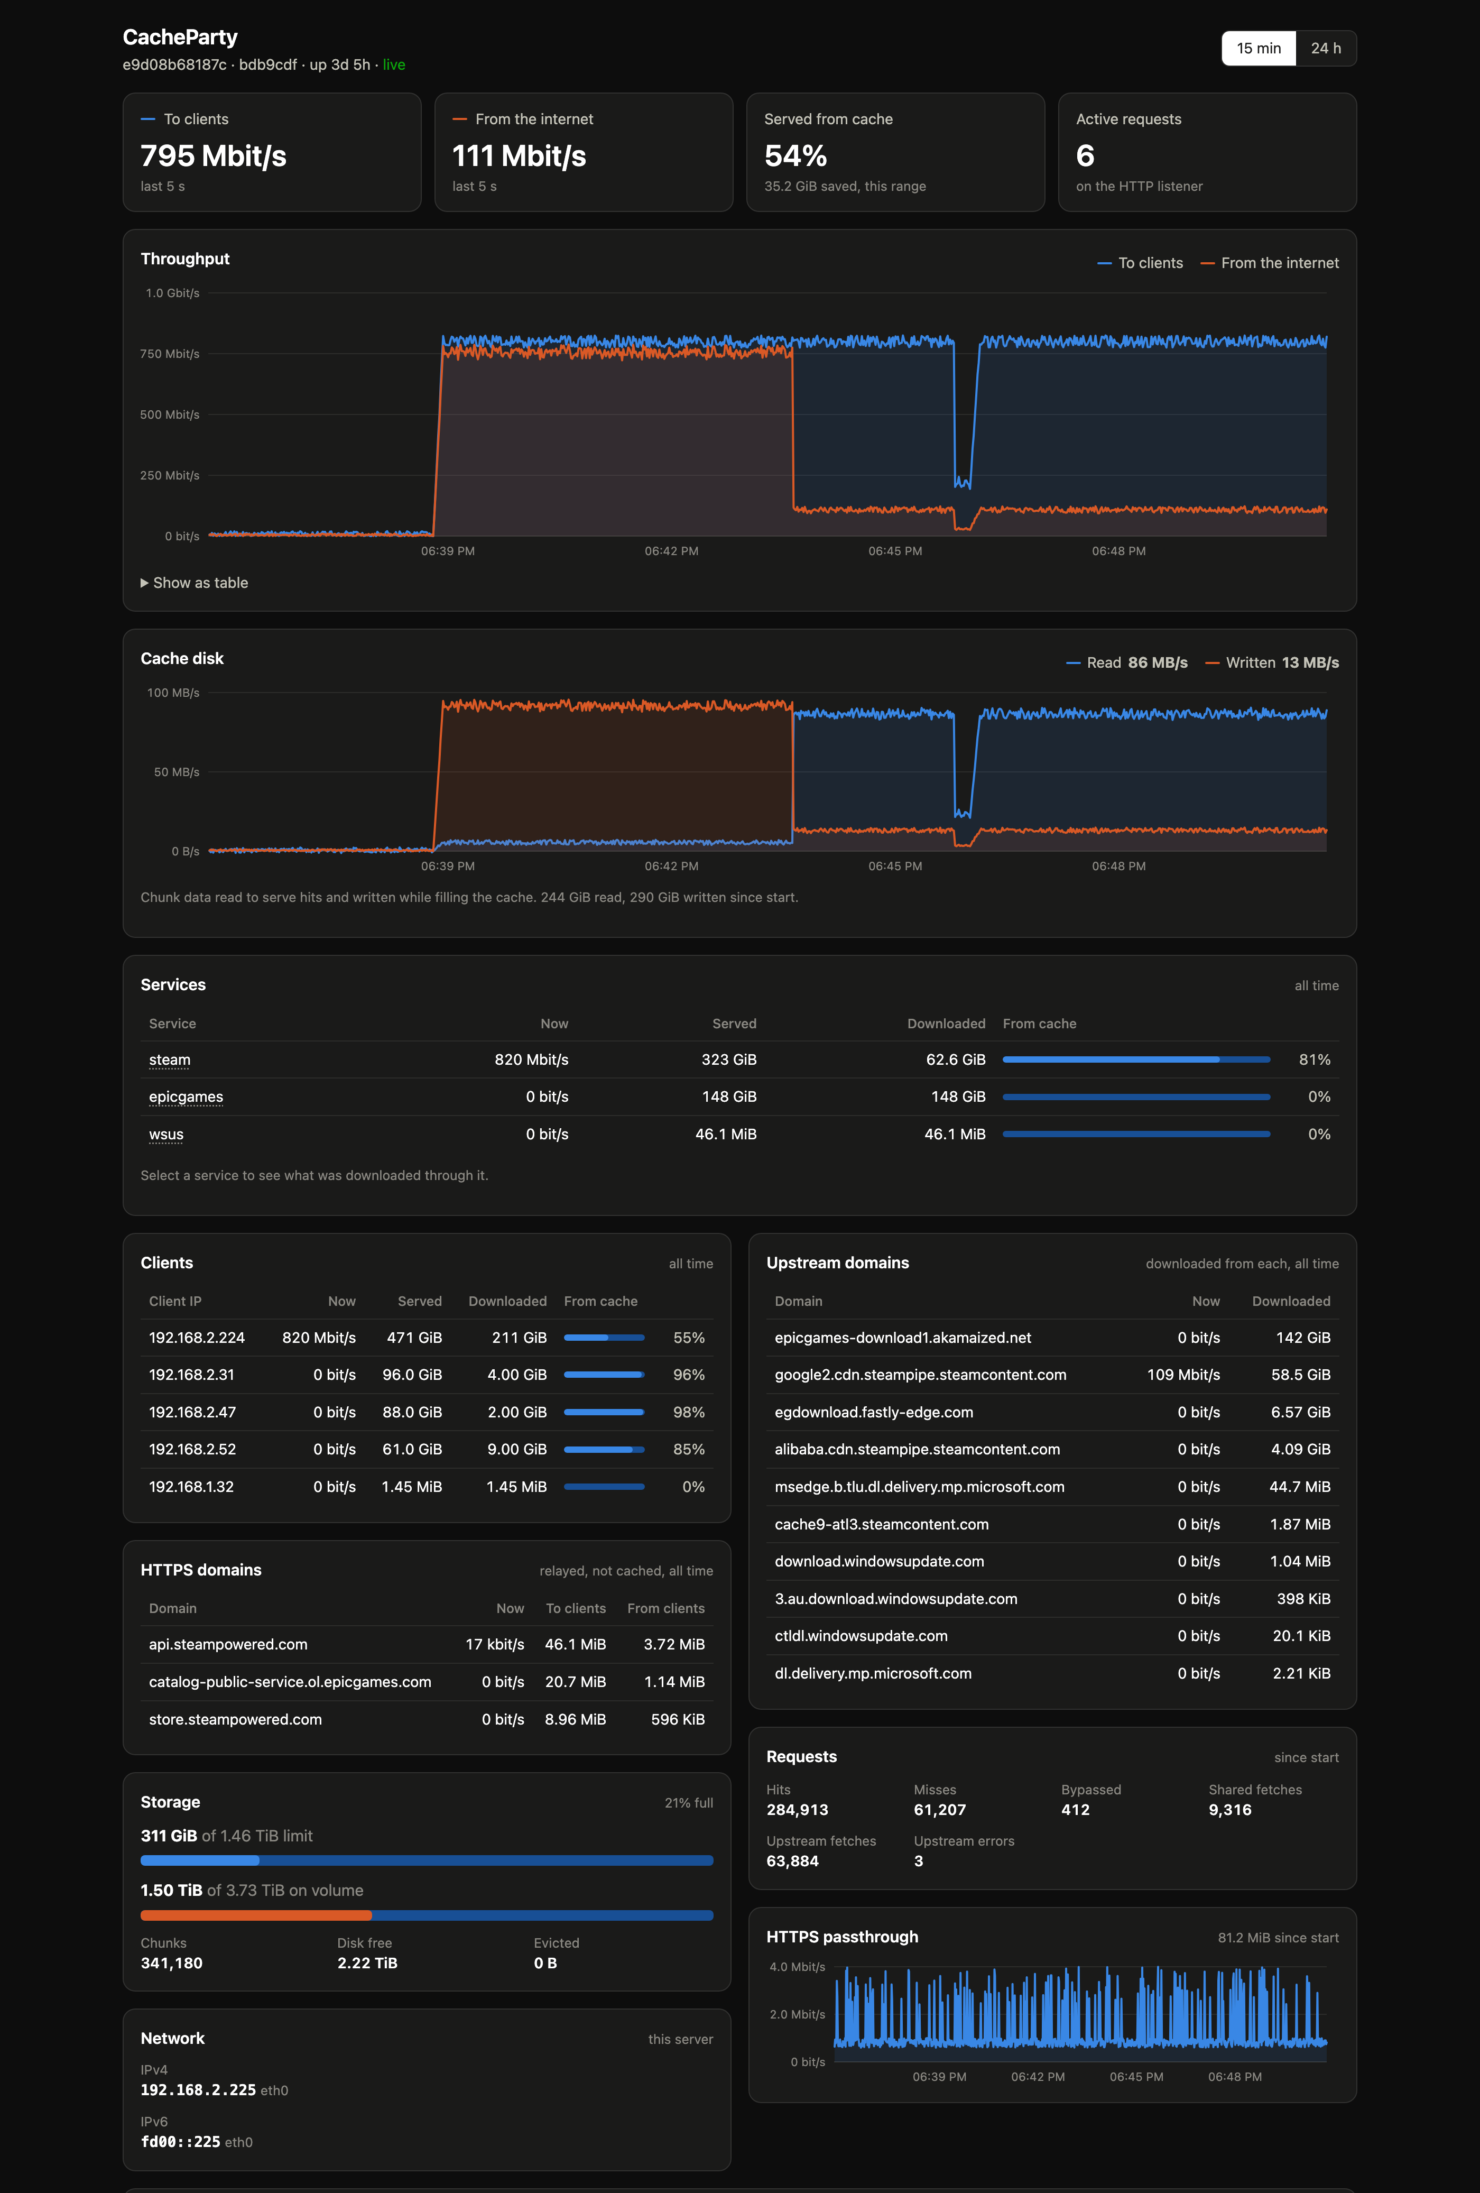Click the Evicted value 0 B
1480x2193 pixels.
point(545,1964)
